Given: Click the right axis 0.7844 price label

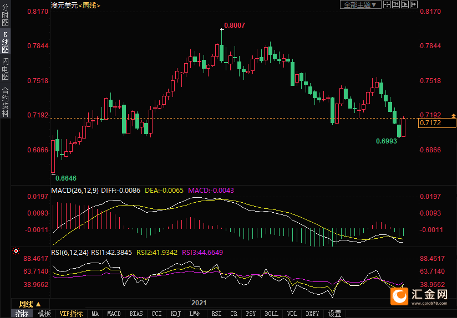Looking at the screenshot, I should point(430,46).
